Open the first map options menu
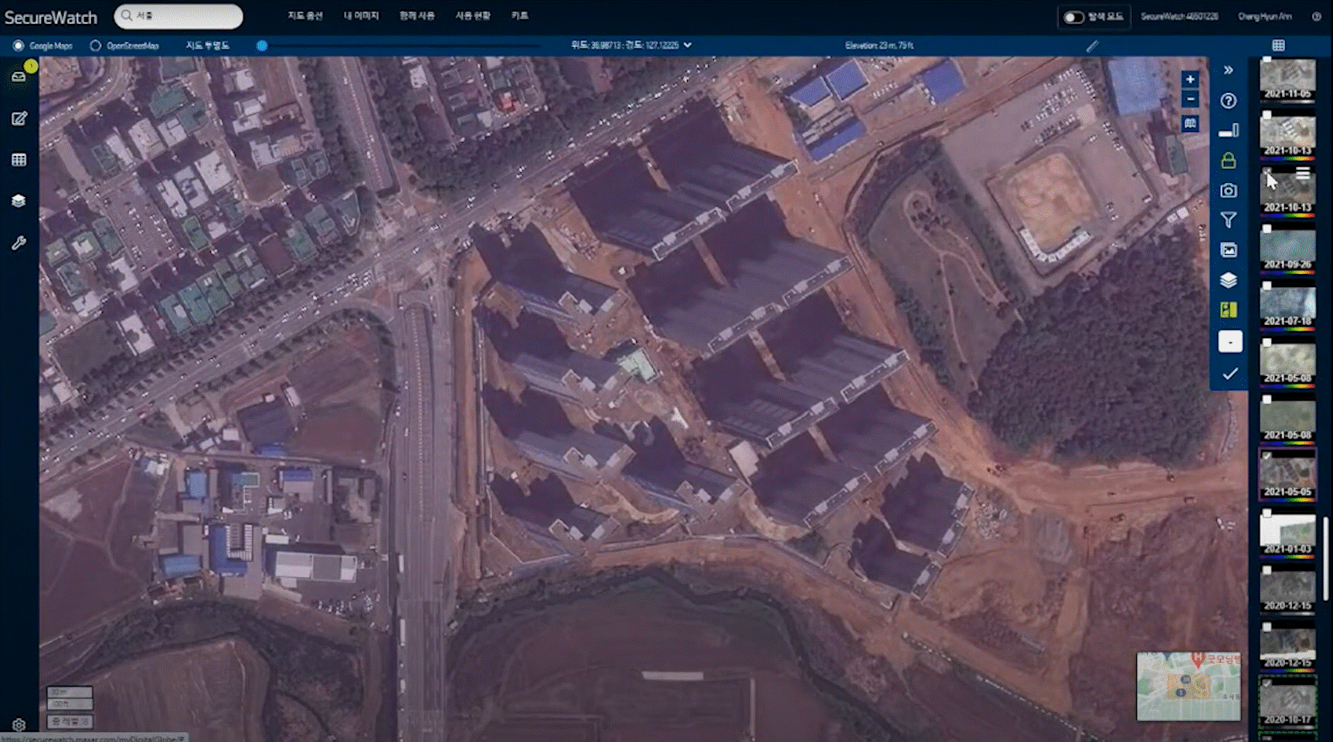Screen dimensions: 1333x742 coord(305,16)
